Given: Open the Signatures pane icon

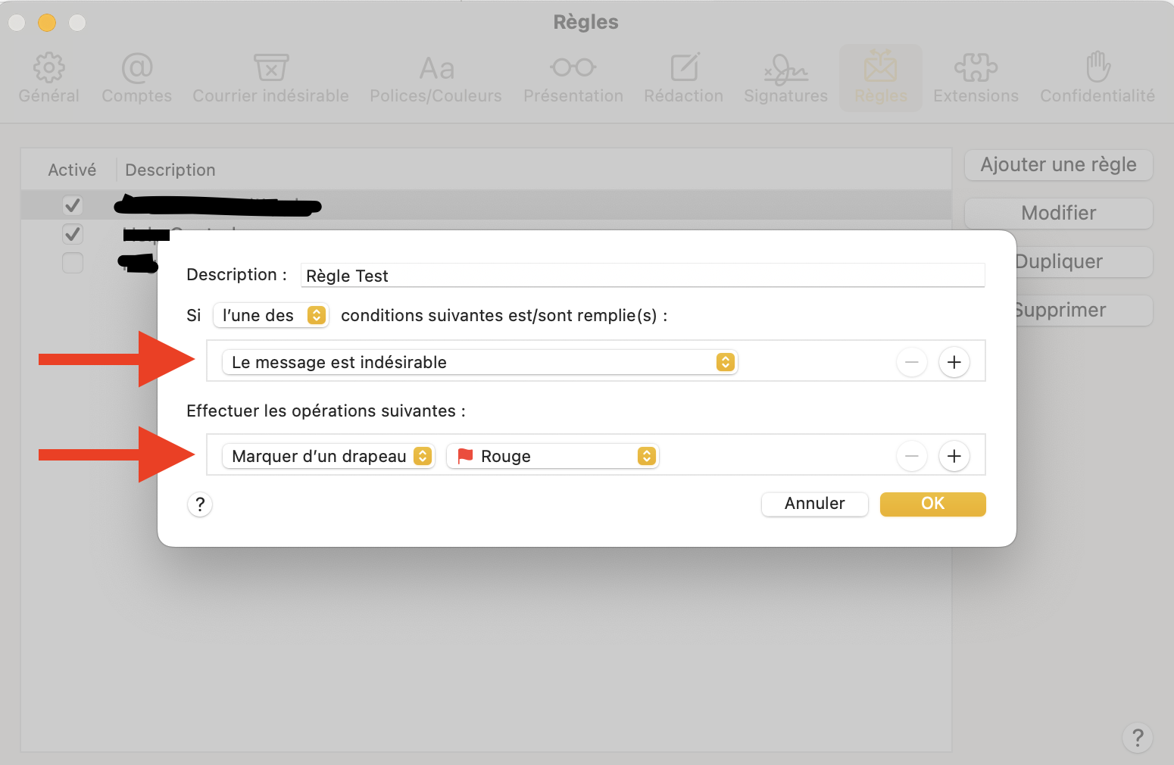Looking at the screenshot, I should (785, 70).
